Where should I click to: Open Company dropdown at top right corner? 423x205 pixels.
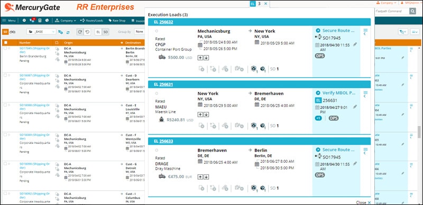point(387,3)
